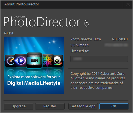The width and height of the screenshot is (133, 113).
Task: Click the Licensed to name field
Action: [99, 59]
